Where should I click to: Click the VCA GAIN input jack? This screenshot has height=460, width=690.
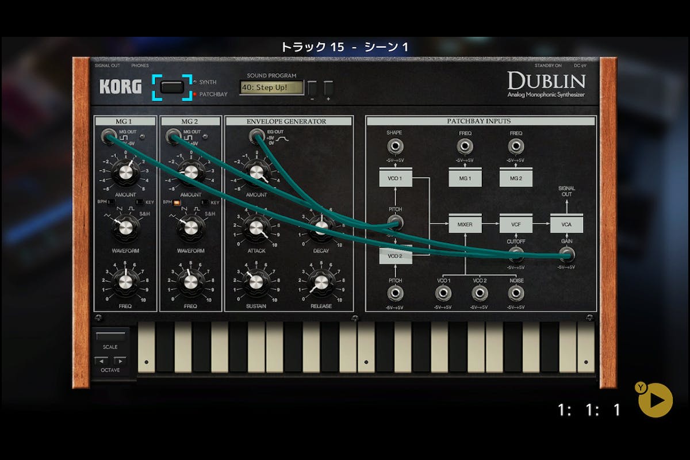566,255
